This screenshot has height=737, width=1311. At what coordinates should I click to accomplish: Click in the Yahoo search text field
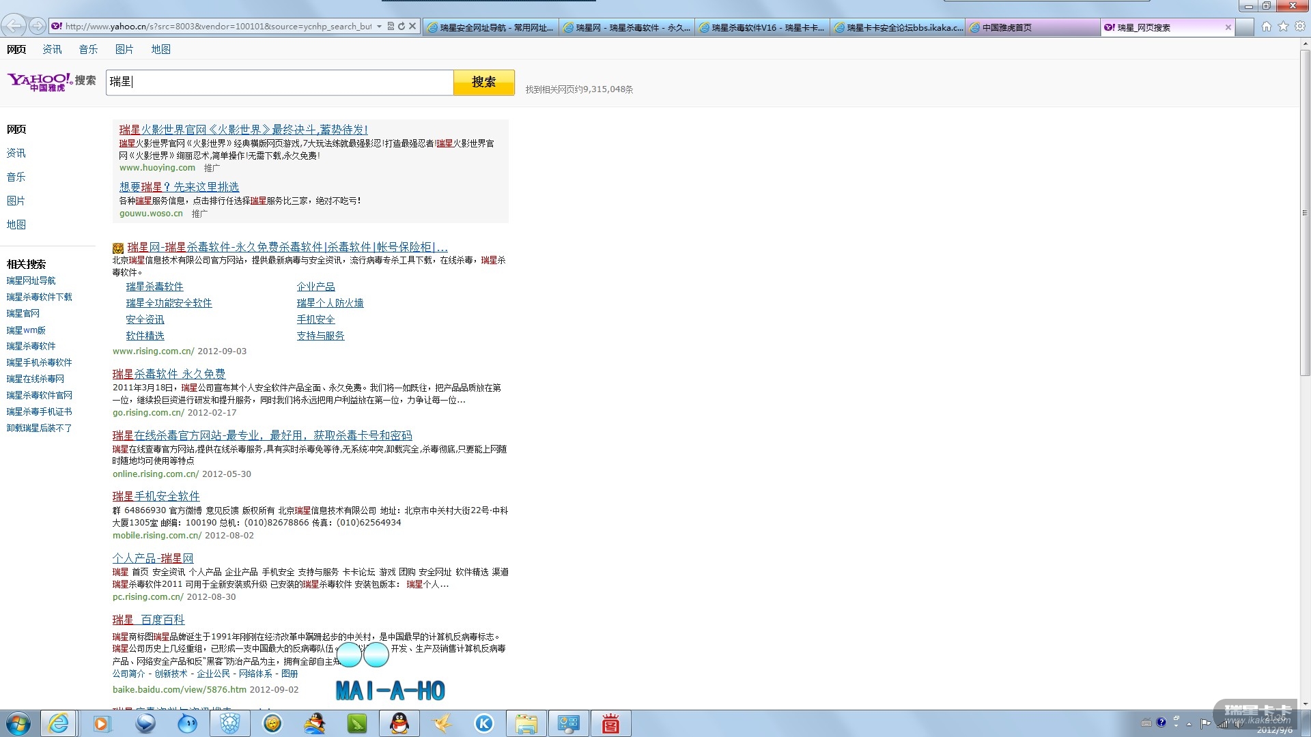pos(280,82)
